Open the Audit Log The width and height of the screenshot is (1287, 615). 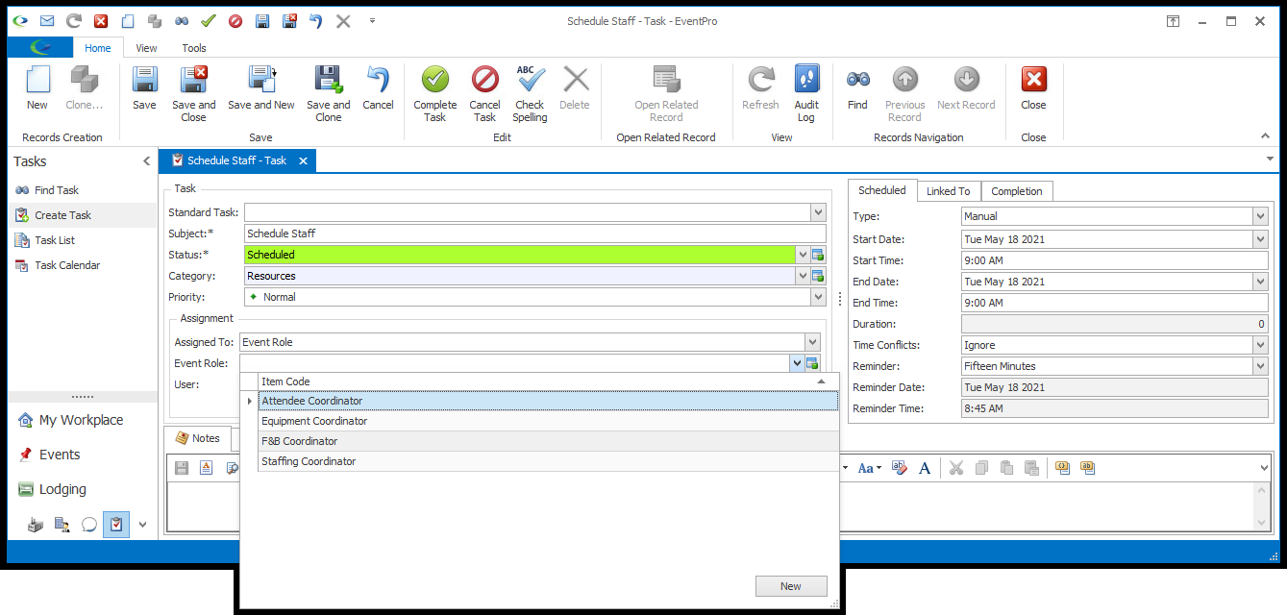click(806, 94)
